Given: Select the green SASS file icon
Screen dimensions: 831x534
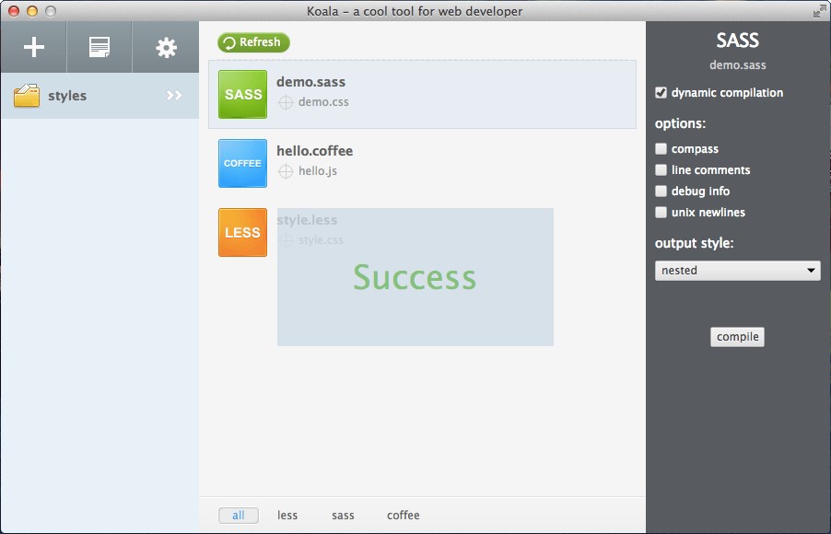Looking at the screenshot, I should 242,94.
